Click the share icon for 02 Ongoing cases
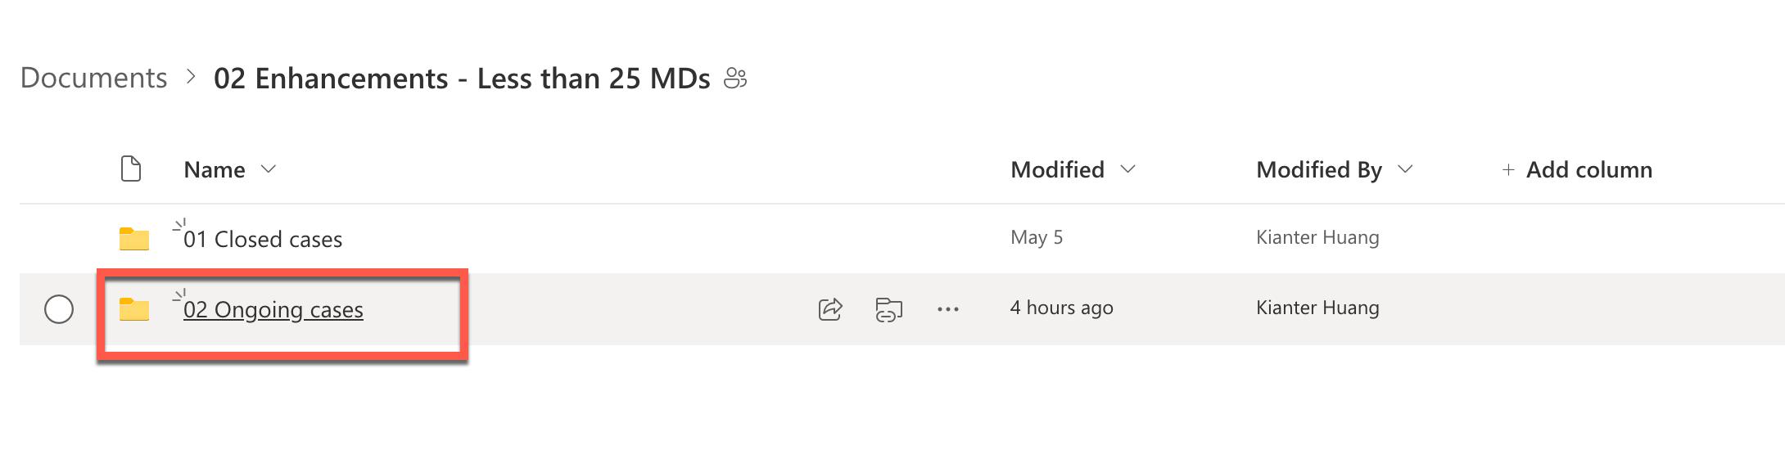 830,309
